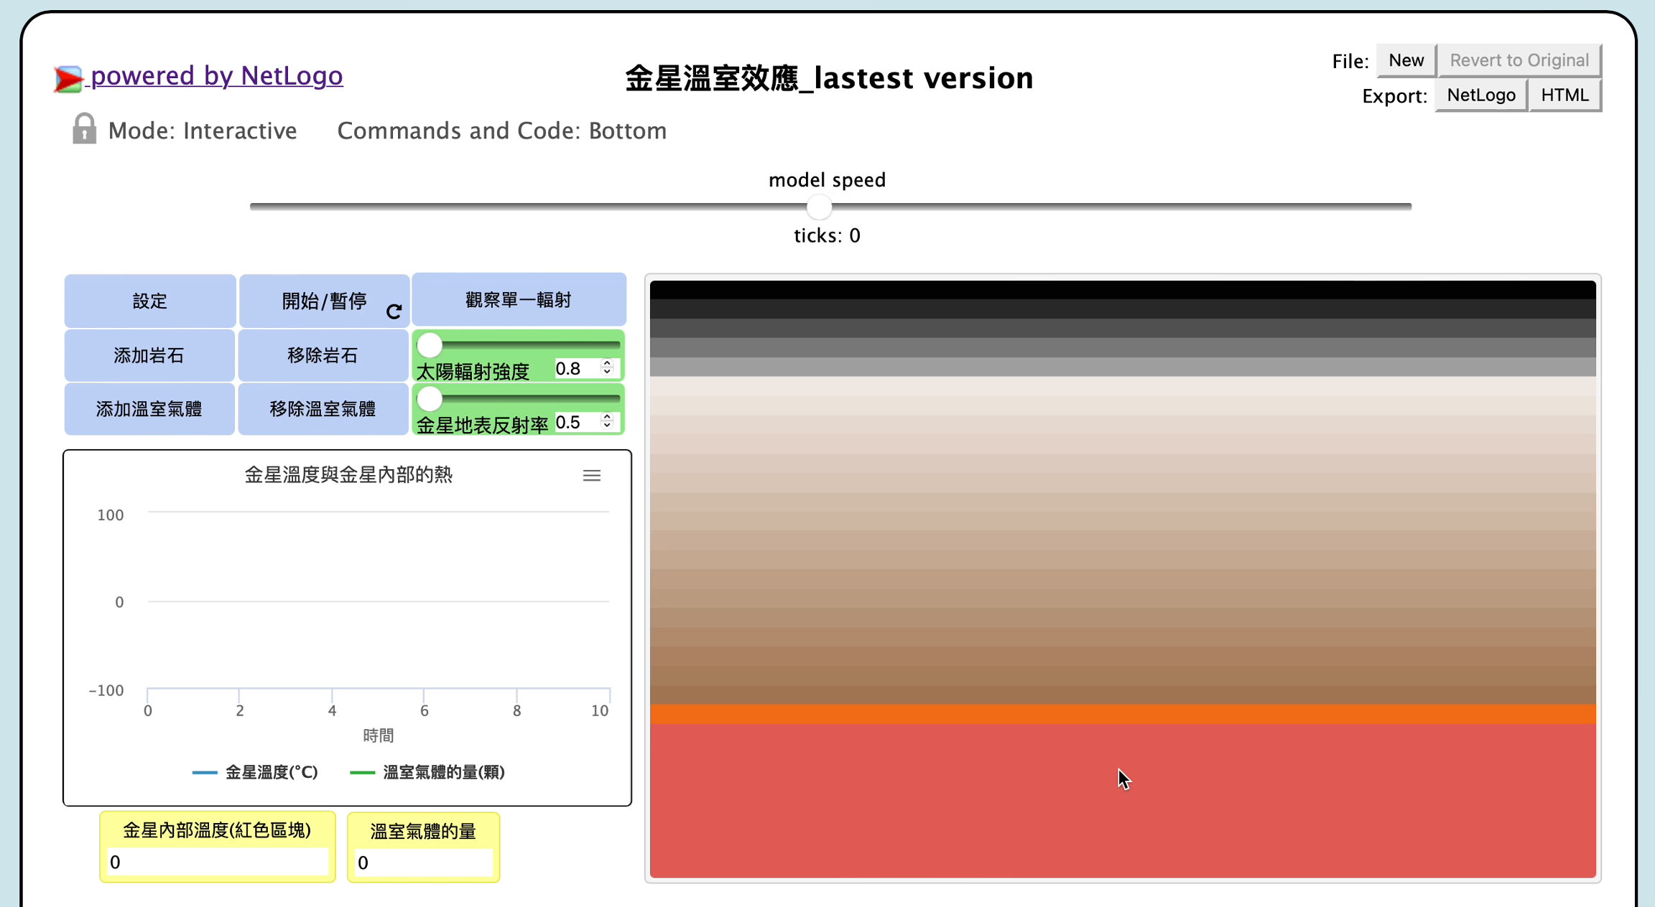Click the lock icon beside Mode

point(84,129)
